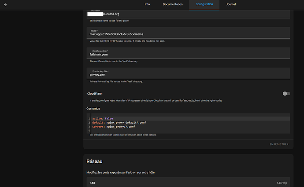Click the 'active: false' line in editor
The image size is (304, 187).
click(x=103, y=118)
